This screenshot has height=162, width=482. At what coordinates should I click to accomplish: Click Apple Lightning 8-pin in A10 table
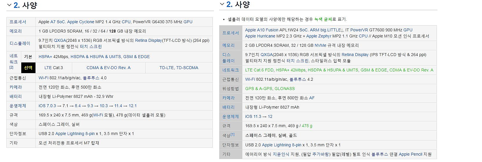tap(281, 145)
